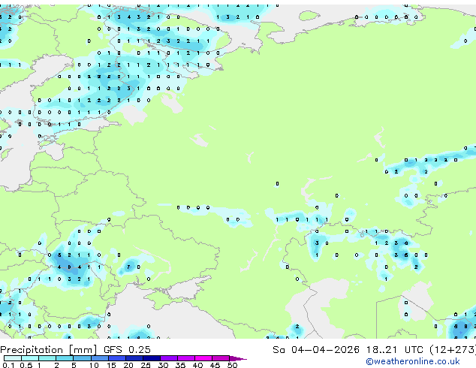Pick the 15–20 mm blue legend swatch
This screenshot has height=368, width=476.
pos(117,358)
